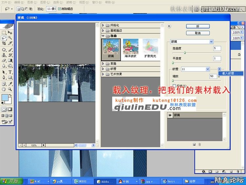The image size is (246, 185).
Task: Choose the Type (T) tool
Action: (x=10, y=72)
